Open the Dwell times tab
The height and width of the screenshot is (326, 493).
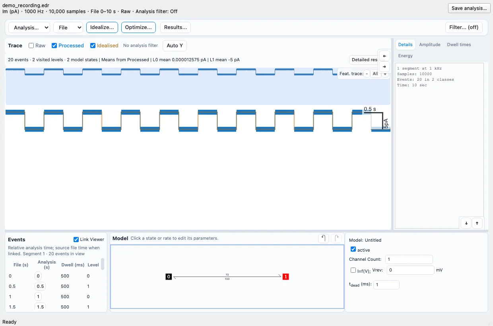pos(459,45)
